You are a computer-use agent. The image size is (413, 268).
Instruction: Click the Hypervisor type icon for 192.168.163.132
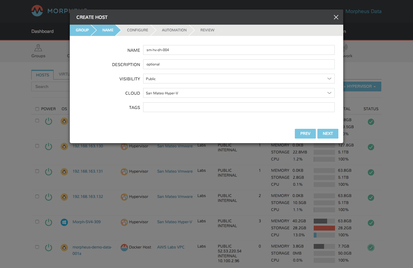[x=124, y=197]
